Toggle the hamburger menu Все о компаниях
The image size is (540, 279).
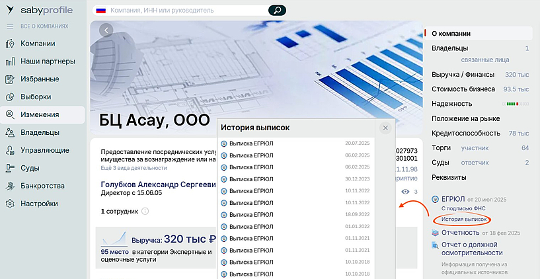click(x=10, y=26)
